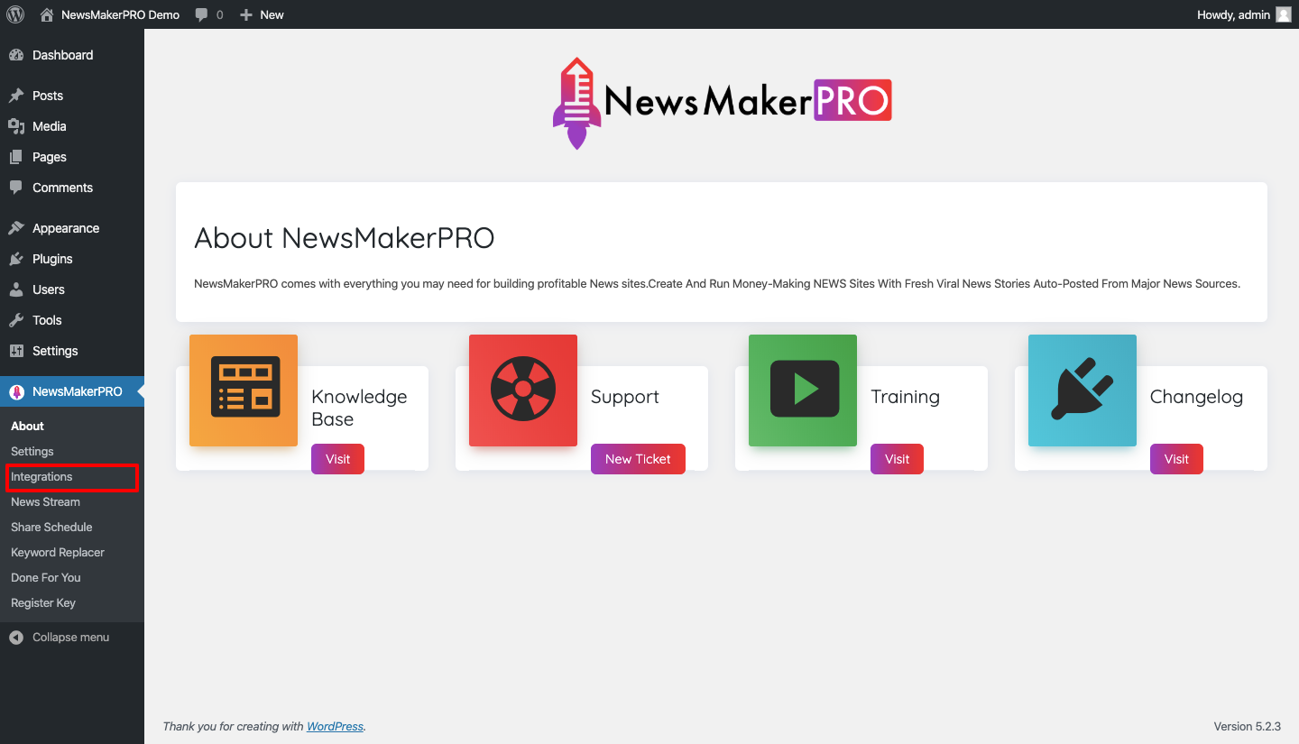Click the plus icon next to New
Viewport: 1299px width, 744px height.
246,14
